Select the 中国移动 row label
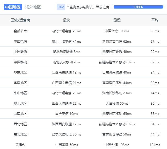 [x=20, y=62]
